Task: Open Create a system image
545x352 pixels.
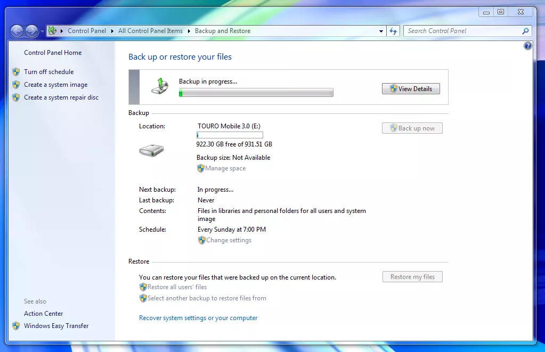Action: click(55, 85)
